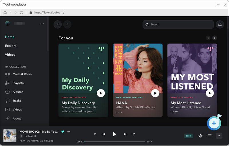
Task: Click the My Most Listened title link
Action: click(x=186, y=103)
